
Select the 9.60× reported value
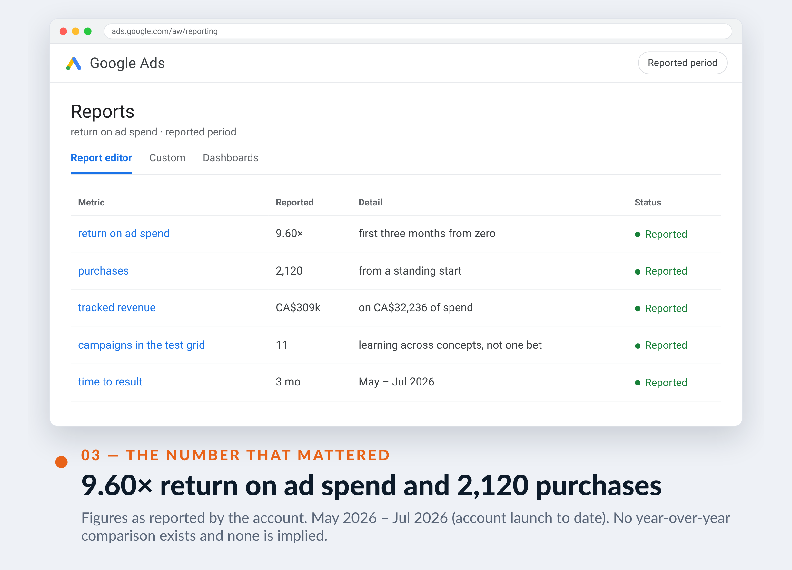289,233
